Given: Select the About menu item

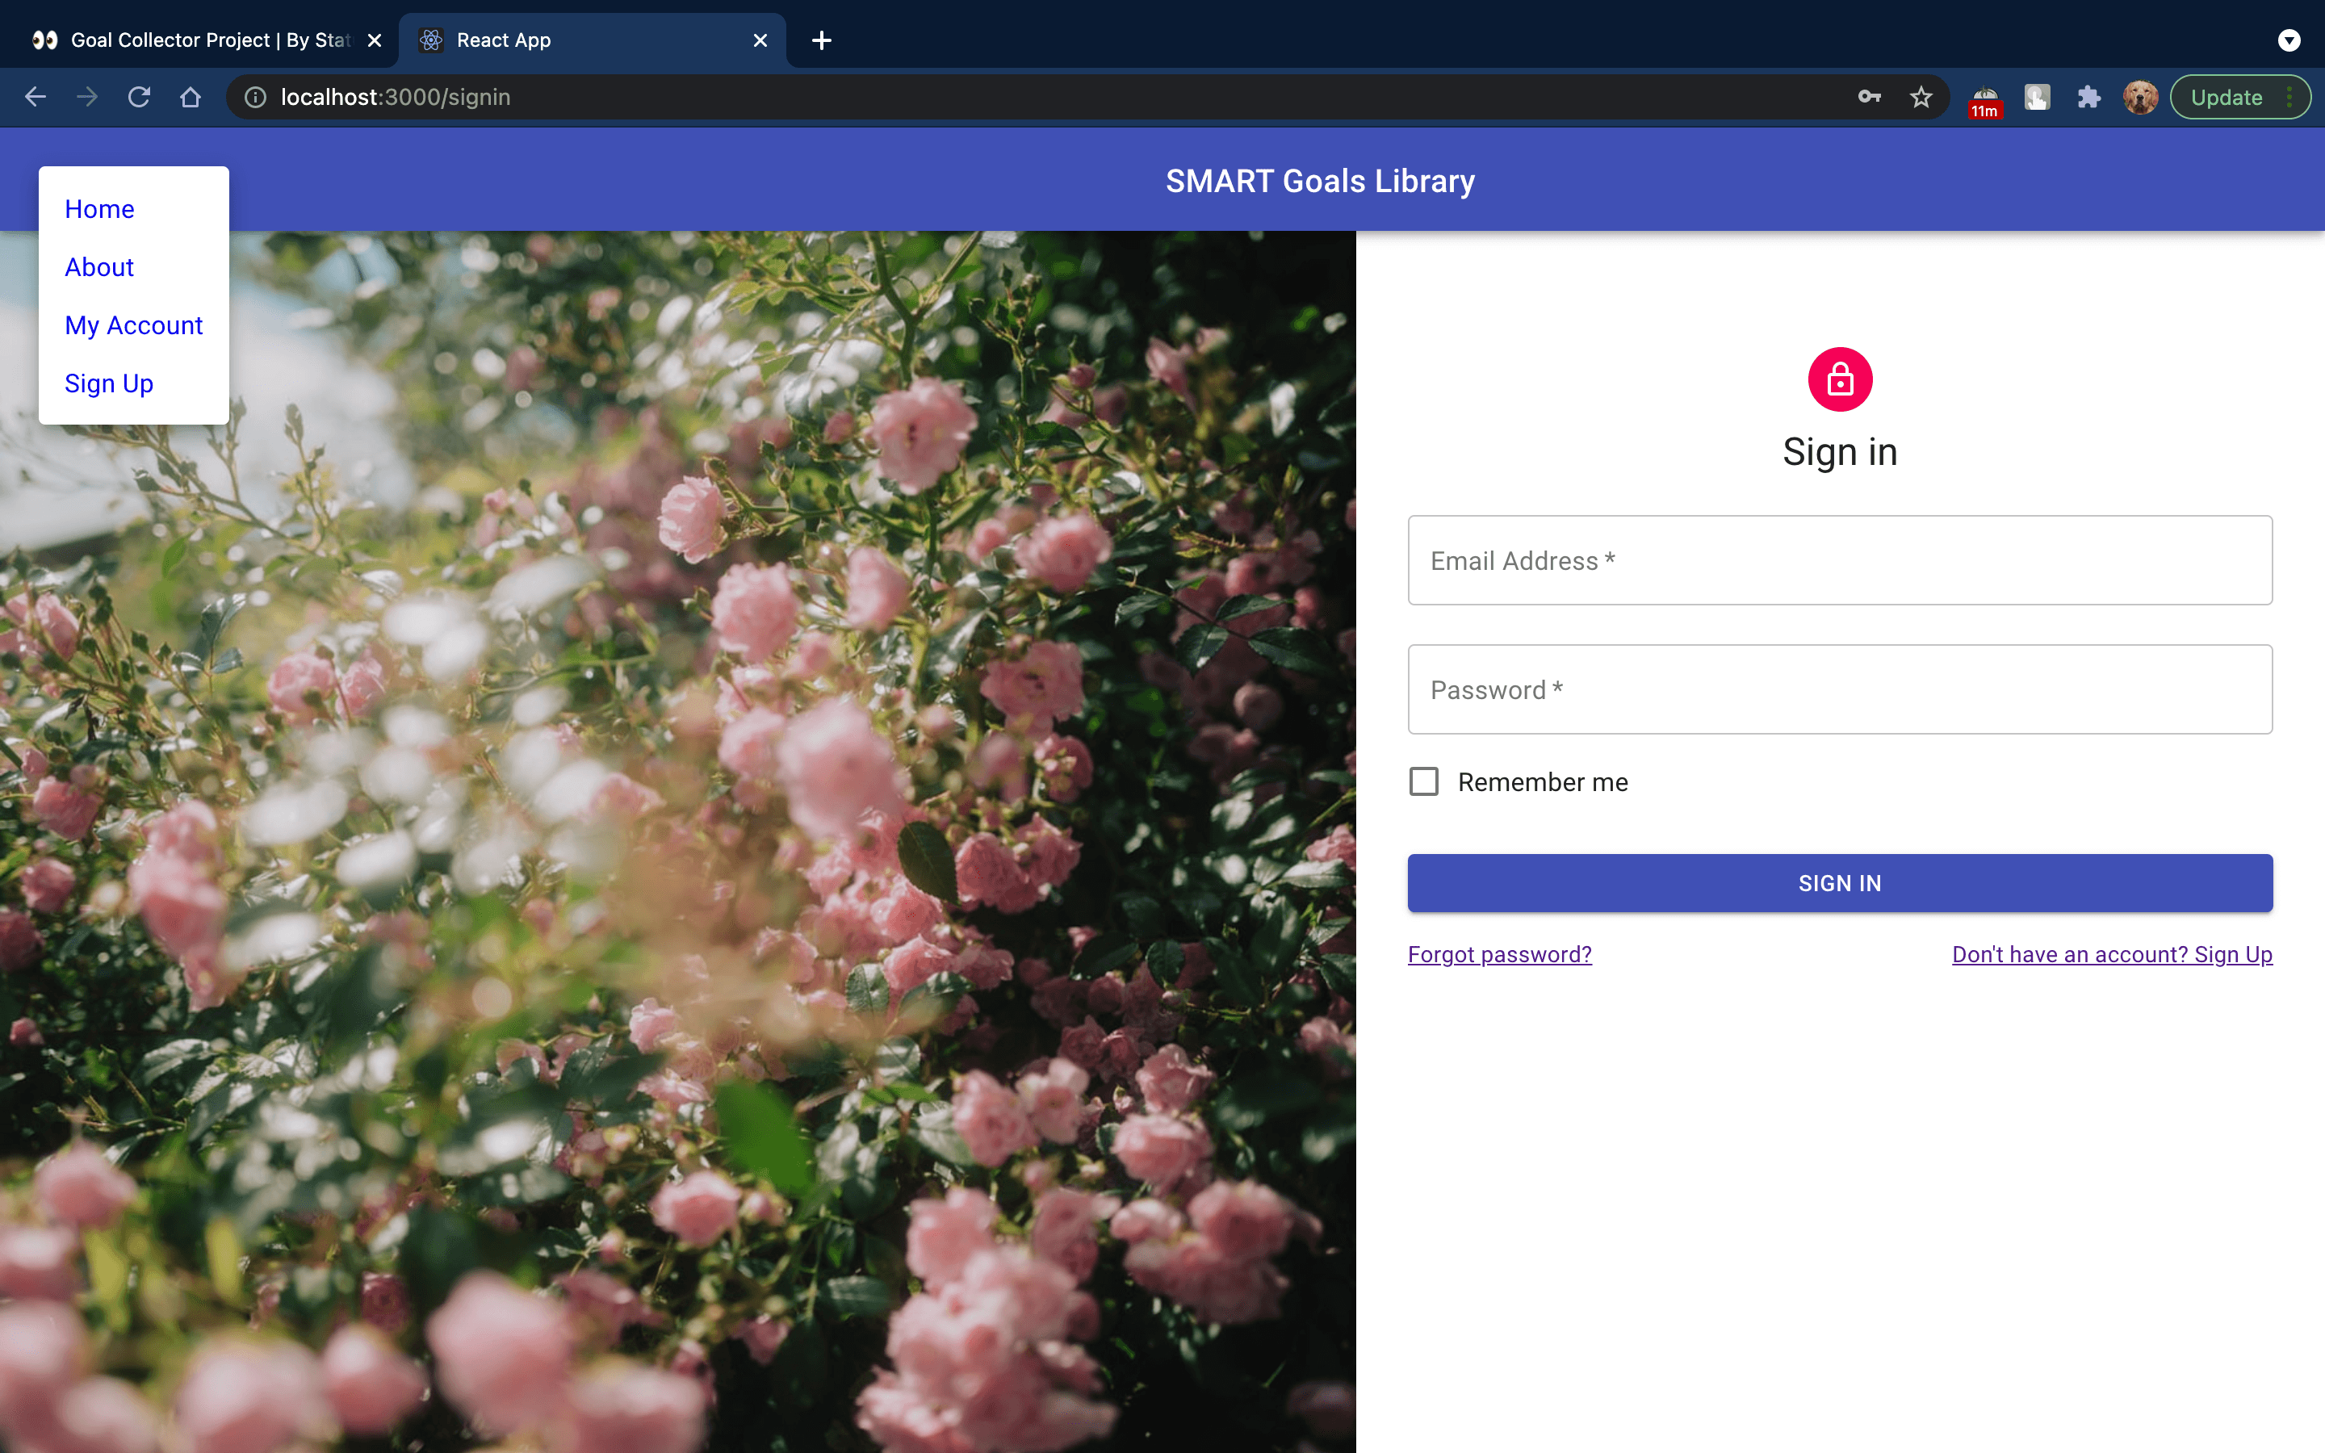Looking at the screenshot, I should 98,268.
